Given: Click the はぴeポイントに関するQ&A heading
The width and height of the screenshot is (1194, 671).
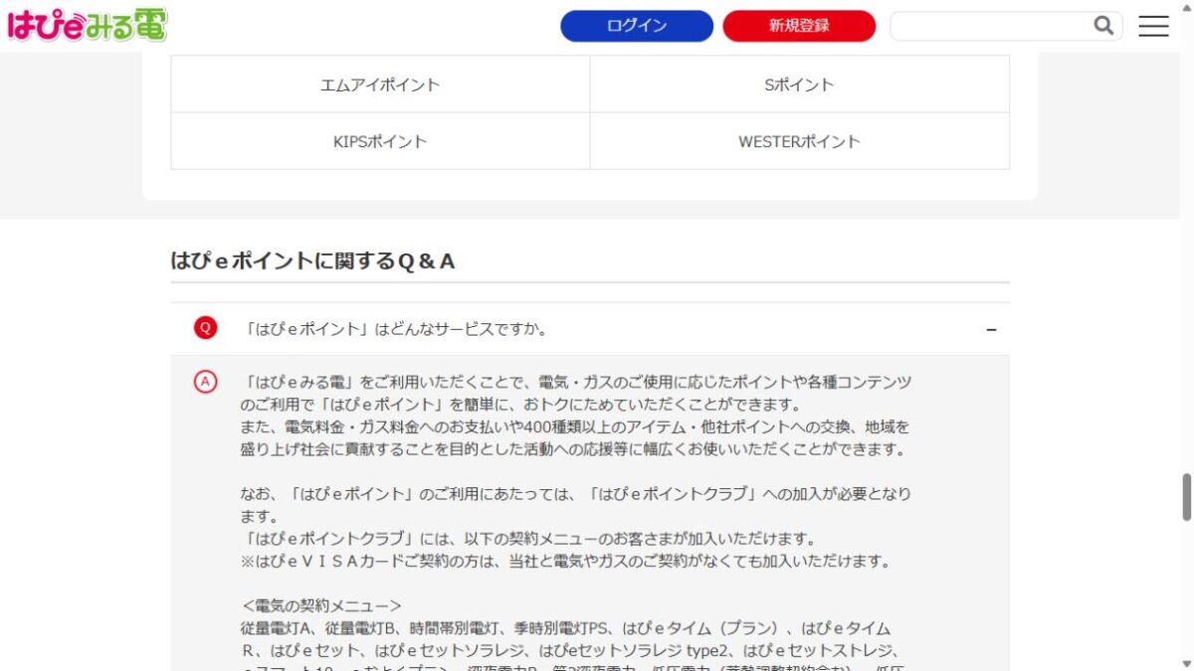Looking at the screenshot, I should 313,261.
